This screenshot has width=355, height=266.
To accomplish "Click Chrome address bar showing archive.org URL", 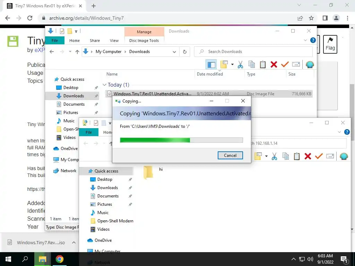I will coord(167,18).
